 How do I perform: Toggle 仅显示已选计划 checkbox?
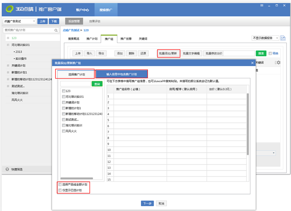pos(60,190)
